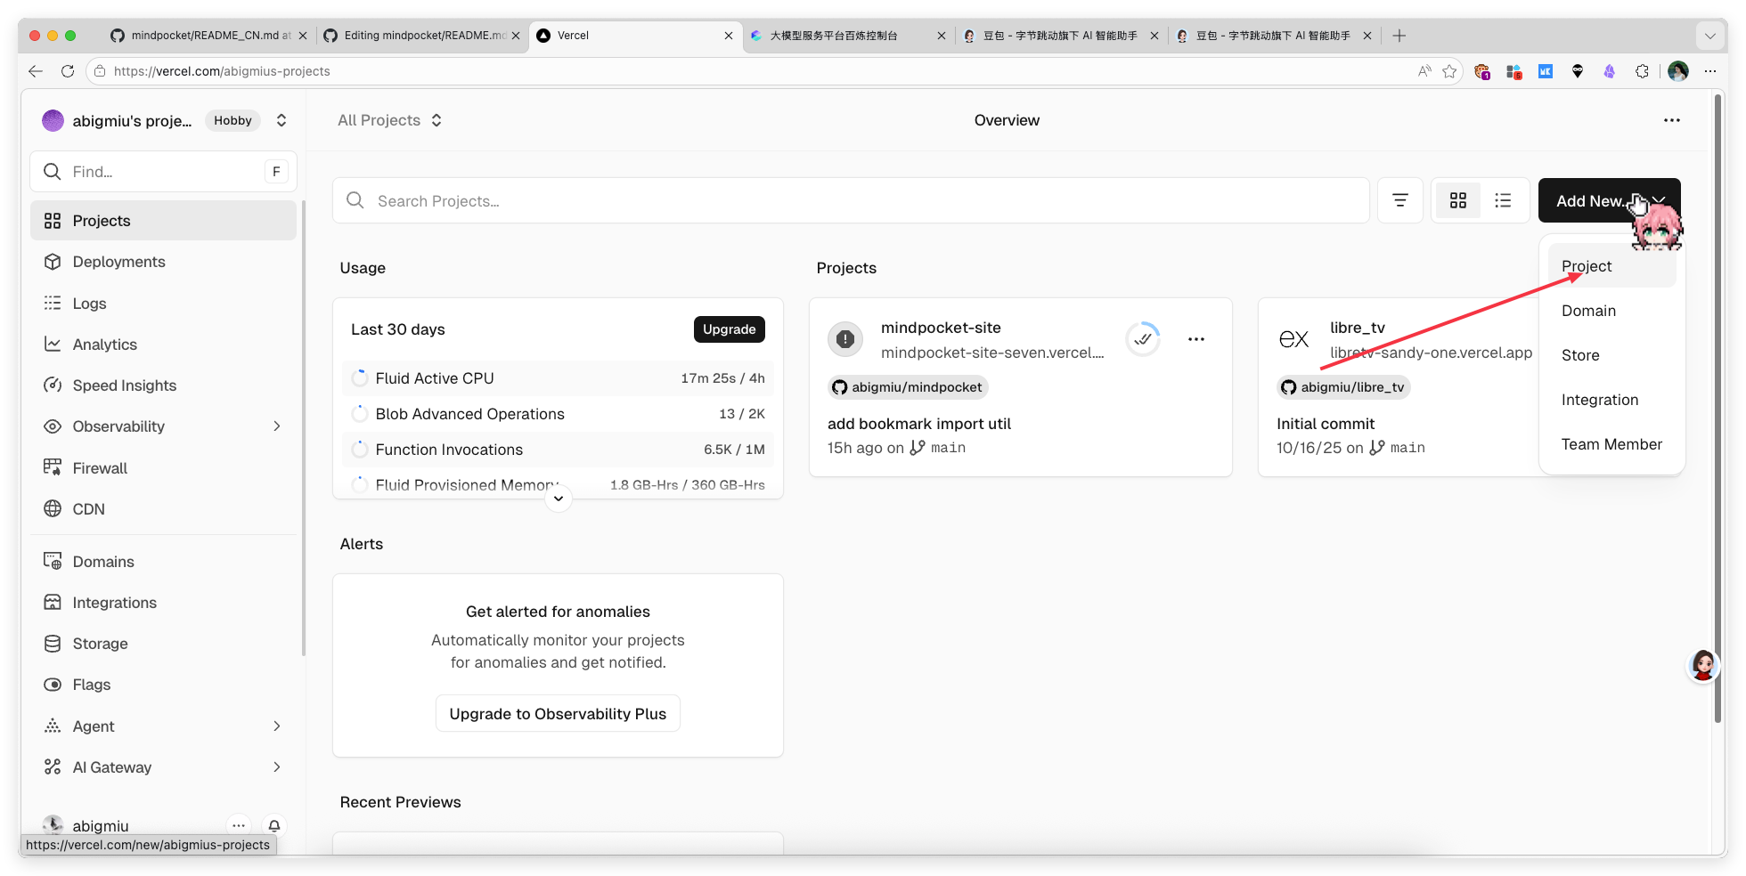
Task: Choose Domain in the Add New menu
Action: [x=1587, y=311]
